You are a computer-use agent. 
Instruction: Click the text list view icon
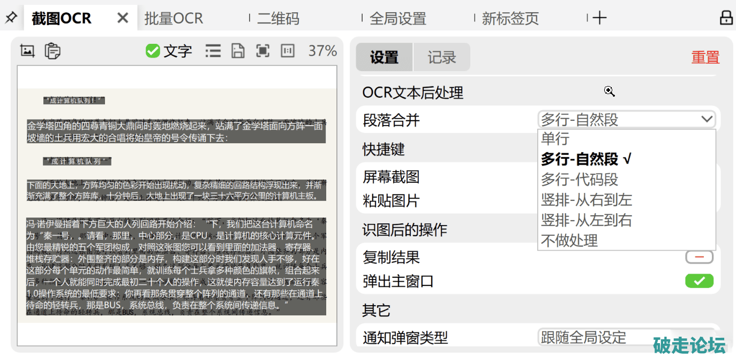(x=213, y=51)
